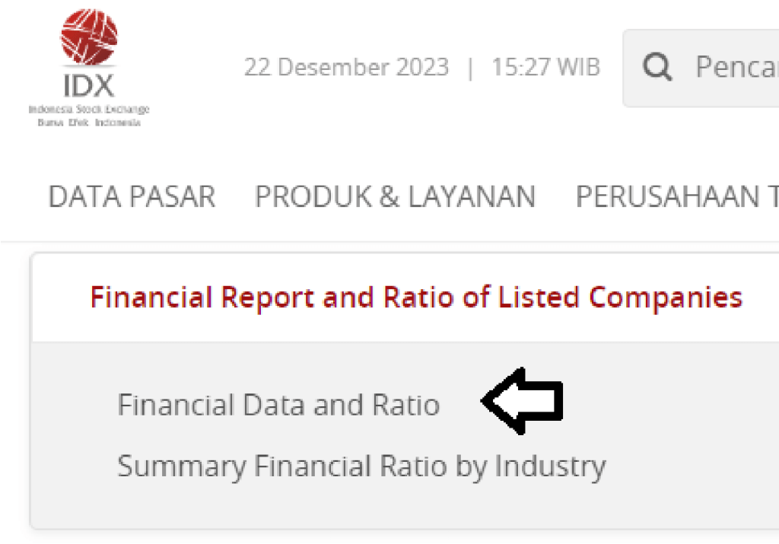
Task: Click the Financial Report and Ratio heading
Action: pos(416,297)
